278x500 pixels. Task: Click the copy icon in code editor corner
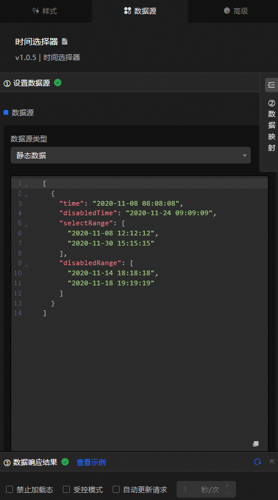click(x=255, y=444)
